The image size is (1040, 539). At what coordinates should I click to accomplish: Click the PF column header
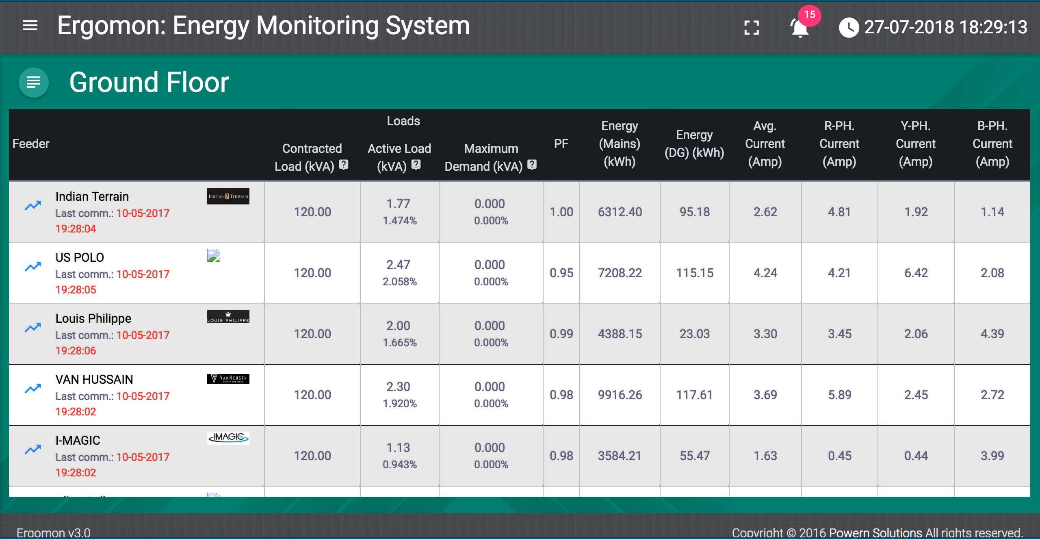click(x=561, y=143)
